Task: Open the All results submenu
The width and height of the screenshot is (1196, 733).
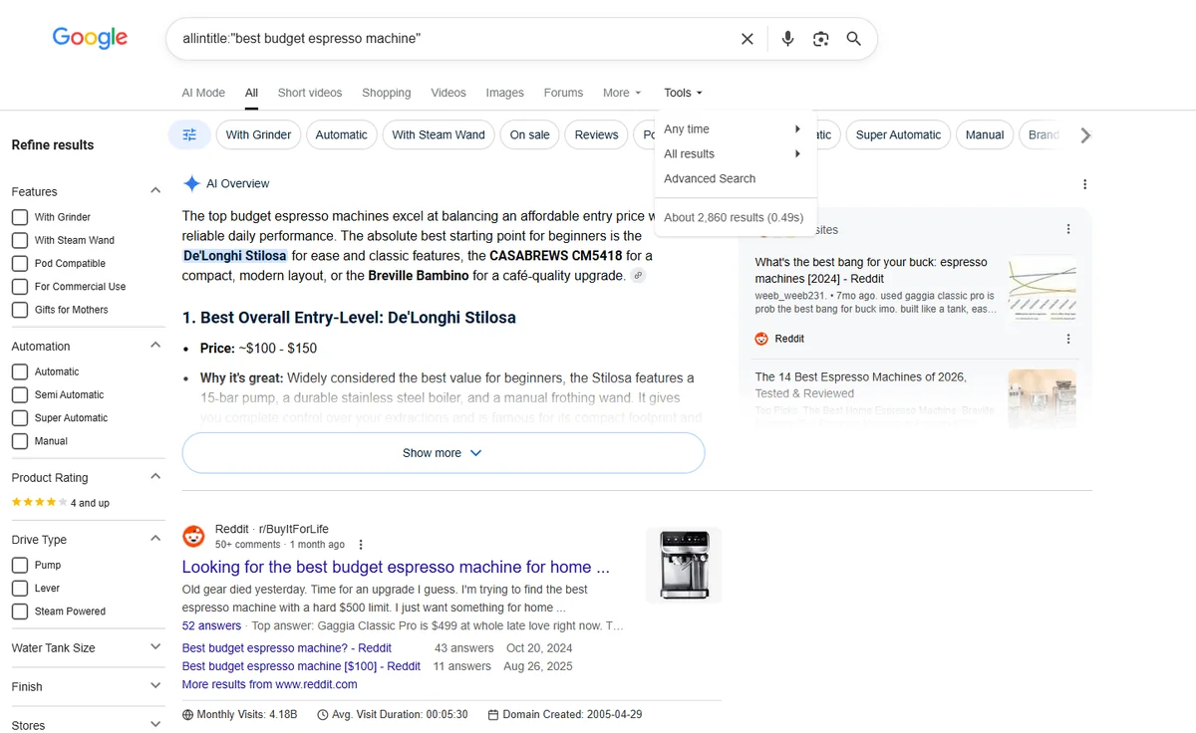Action: 734,154
